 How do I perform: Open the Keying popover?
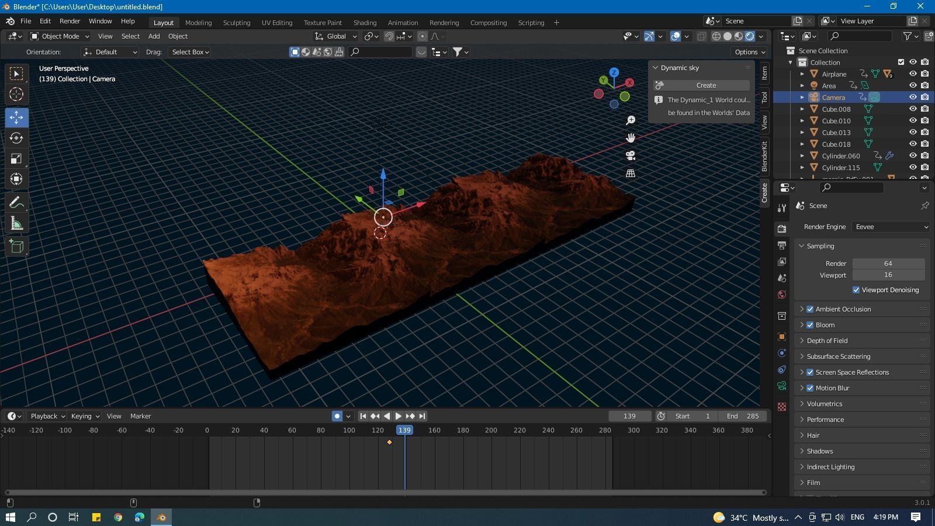pyautogui.click(x=85, y=416)
